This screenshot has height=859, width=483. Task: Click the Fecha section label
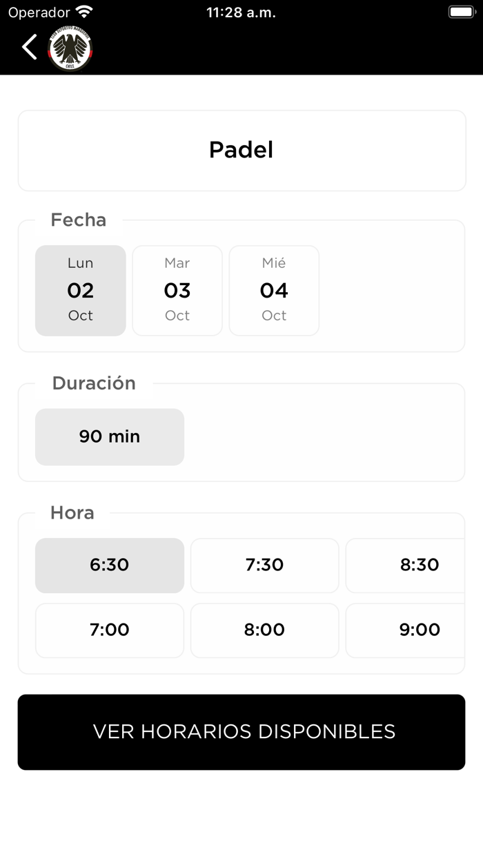pyautogui.click(x=78, y=220)
